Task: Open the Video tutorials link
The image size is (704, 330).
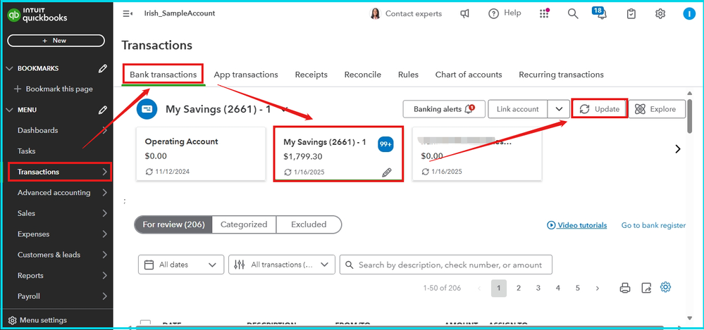Action: (577, 225)
